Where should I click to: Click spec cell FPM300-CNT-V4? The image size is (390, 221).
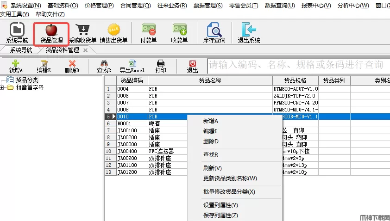point(296,103)
